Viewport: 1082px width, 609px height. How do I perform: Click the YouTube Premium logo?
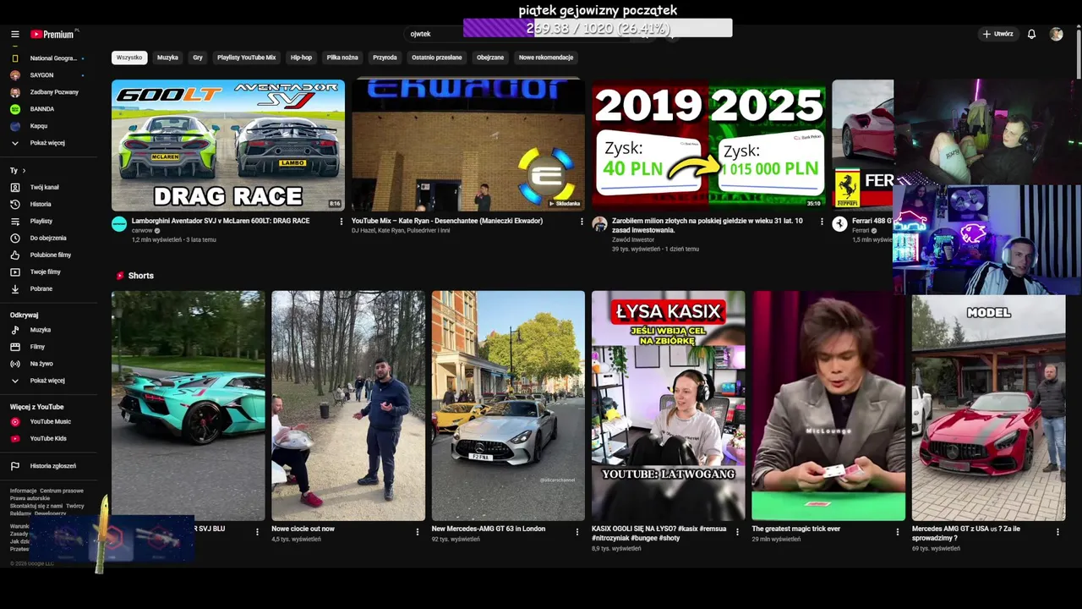(x=54, y=34)
